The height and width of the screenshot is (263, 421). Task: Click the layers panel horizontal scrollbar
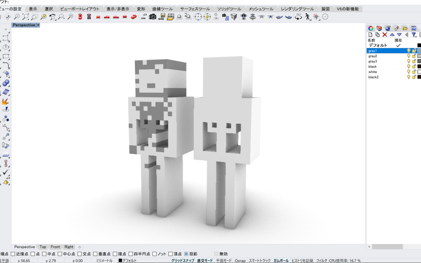pos(387,247)
